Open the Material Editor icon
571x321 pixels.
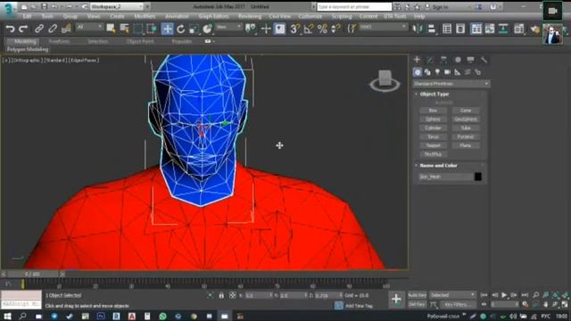[x=519, y=29]
